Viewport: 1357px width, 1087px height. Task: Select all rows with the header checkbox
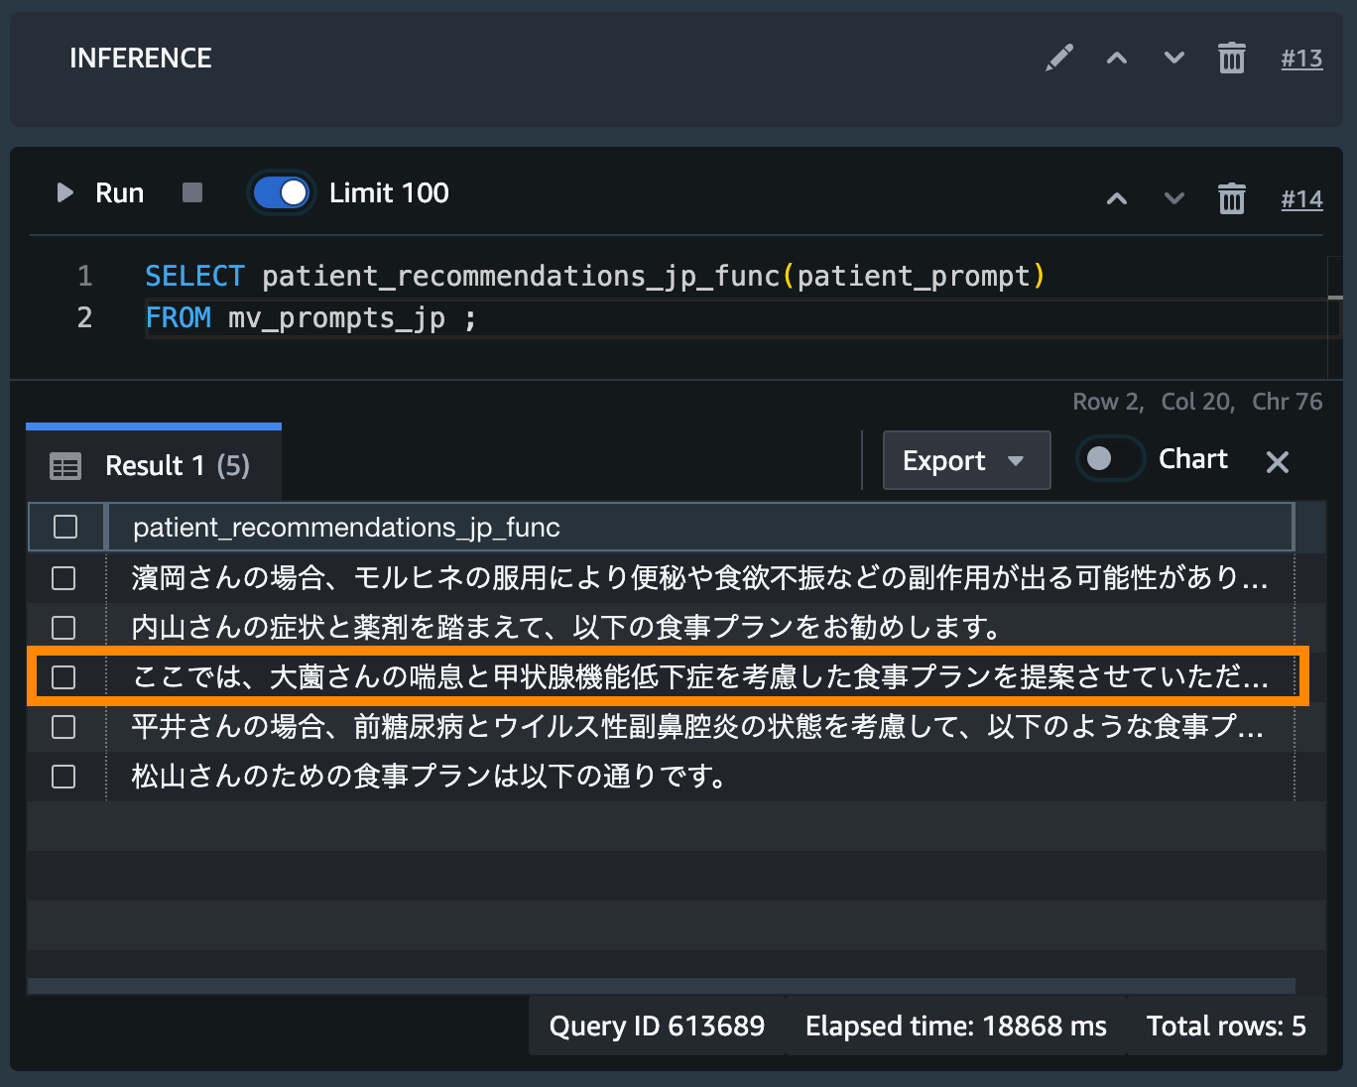(x=65, y=527)
